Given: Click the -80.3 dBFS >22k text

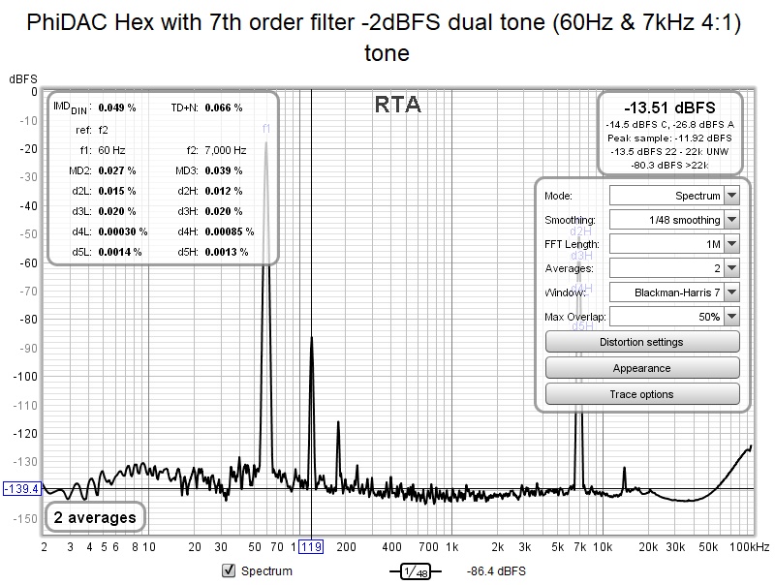Looking at the screenshot, I should pos(669,165).
